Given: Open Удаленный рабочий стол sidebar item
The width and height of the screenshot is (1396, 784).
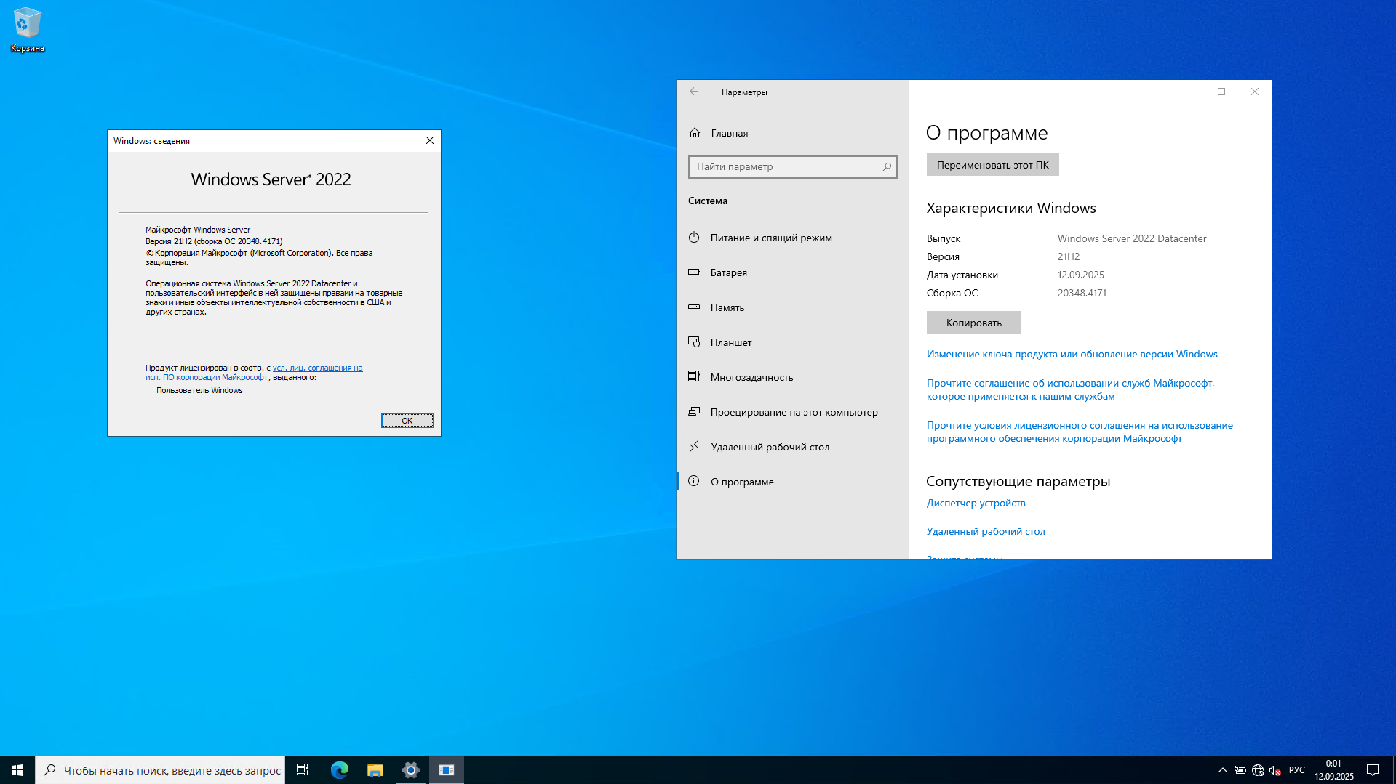Looking at the screenshot, I should 793,447.
